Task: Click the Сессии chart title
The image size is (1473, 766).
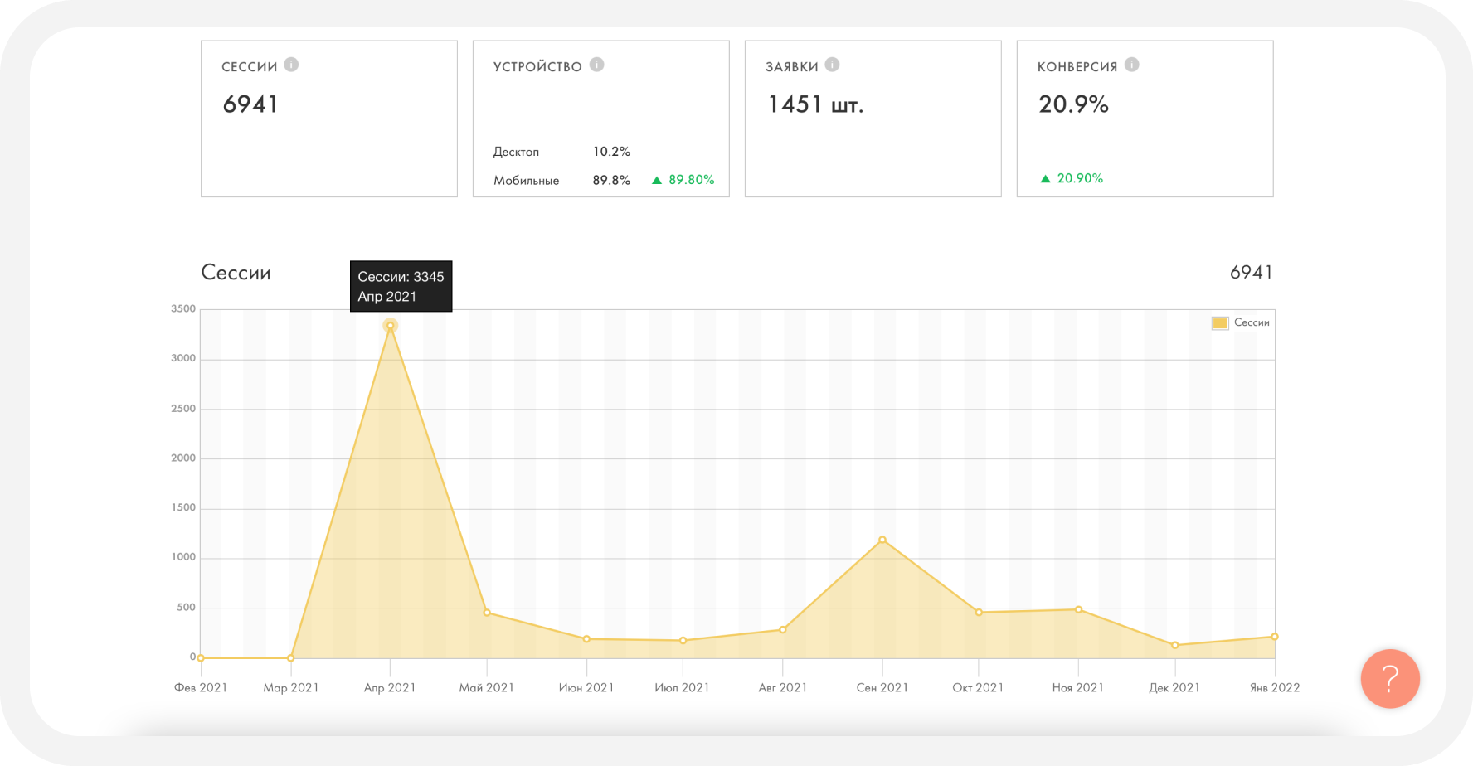Action: (236, 273)
